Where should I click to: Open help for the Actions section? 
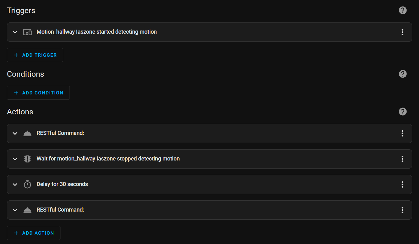(x=402, y=112)
